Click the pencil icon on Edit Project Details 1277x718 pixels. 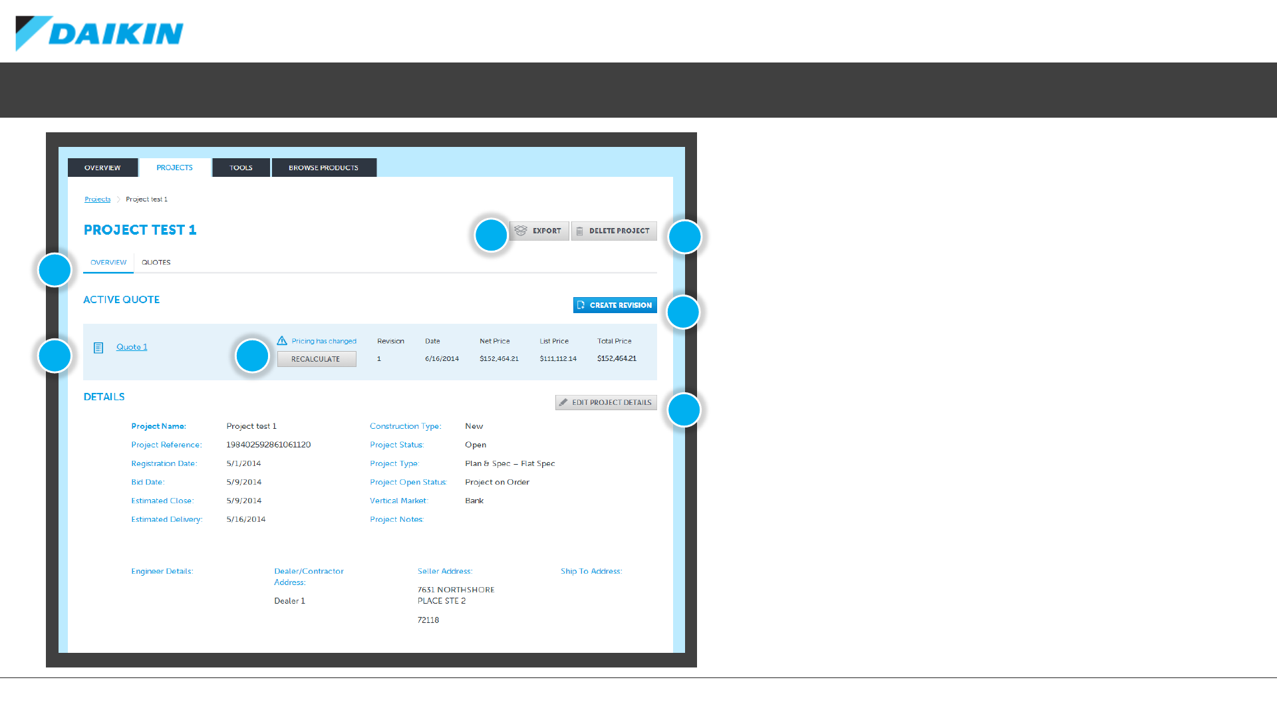coord(563,402)
